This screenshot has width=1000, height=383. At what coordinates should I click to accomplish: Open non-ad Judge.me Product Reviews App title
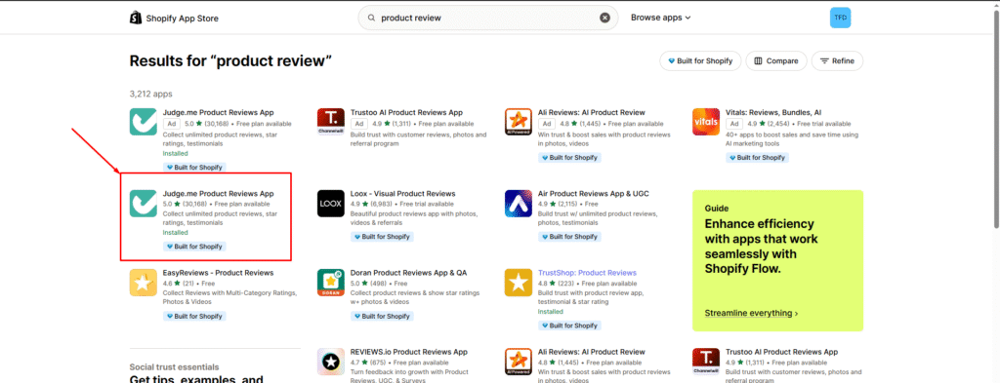(x=218, y=193)
